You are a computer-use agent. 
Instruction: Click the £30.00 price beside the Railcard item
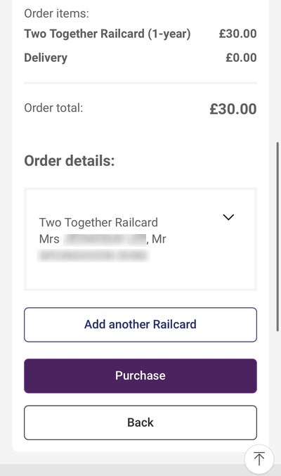(238, 34)
